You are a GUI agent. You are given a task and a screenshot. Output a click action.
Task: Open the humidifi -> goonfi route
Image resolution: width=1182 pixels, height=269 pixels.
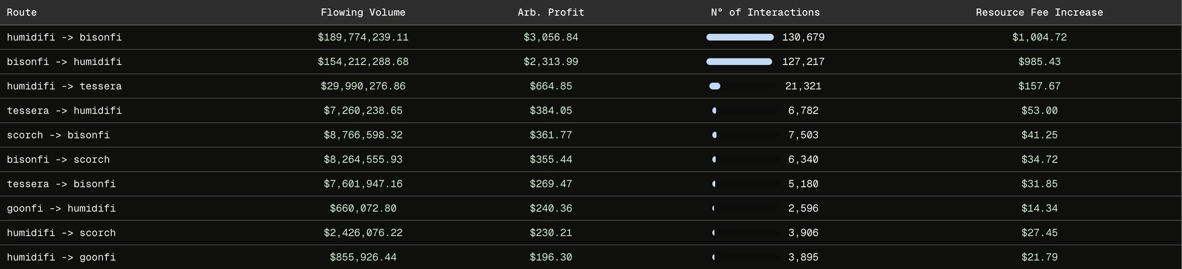[x=591, y=257]
